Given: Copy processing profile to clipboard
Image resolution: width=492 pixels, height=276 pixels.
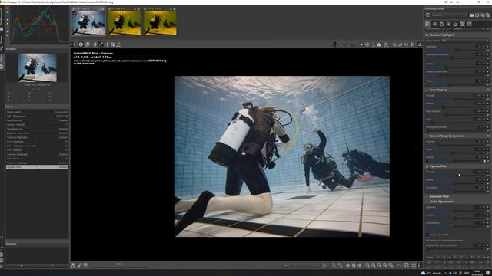Looking at the screenshot, I should [x=483, y=15].
